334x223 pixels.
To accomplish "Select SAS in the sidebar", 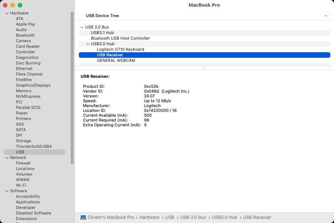I will 20,124.
